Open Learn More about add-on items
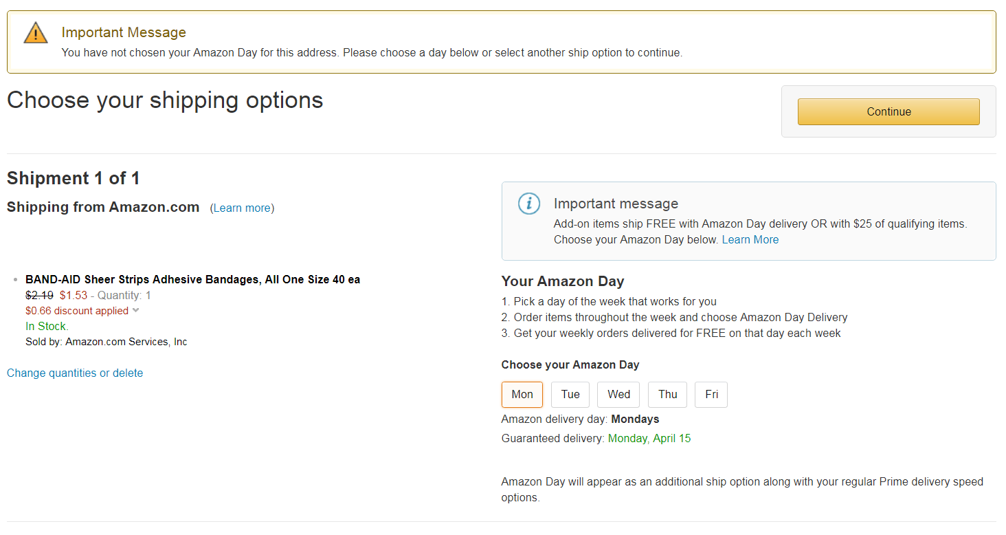This screenshot has height=535, width=1006. [750, 240]
